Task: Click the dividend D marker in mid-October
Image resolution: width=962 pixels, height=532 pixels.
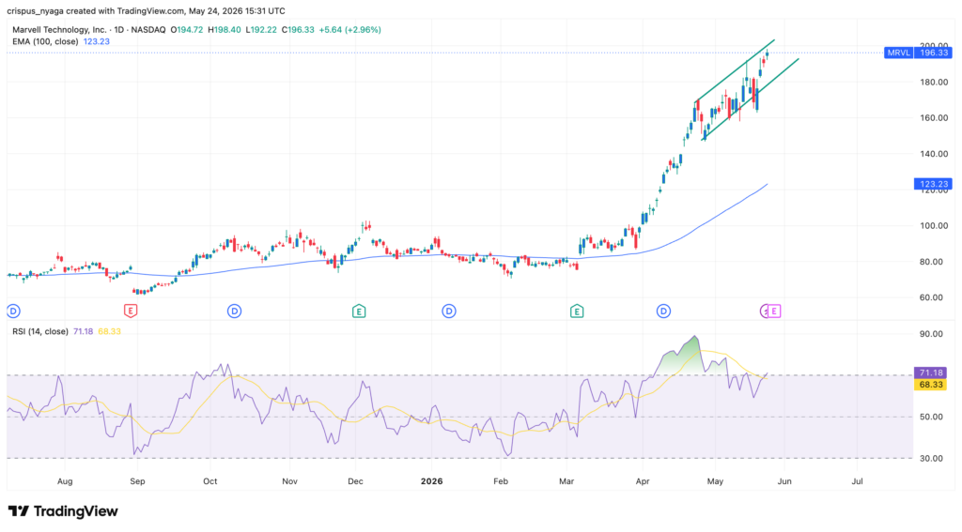Action: point(234,312)
